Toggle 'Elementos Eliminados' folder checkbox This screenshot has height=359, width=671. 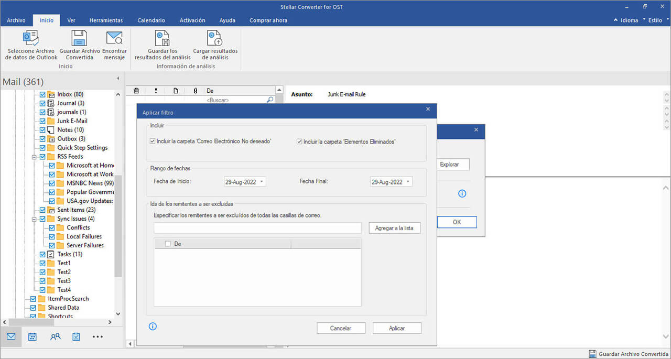coord(299,142)
